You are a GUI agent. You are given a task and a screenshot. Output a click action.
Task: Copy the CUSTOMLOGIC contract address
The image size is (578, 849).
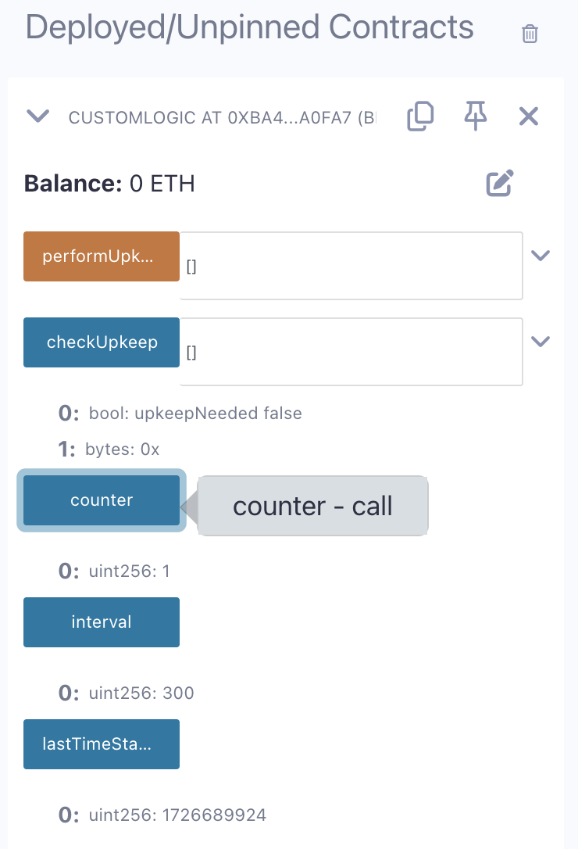(x=420, y=117)
